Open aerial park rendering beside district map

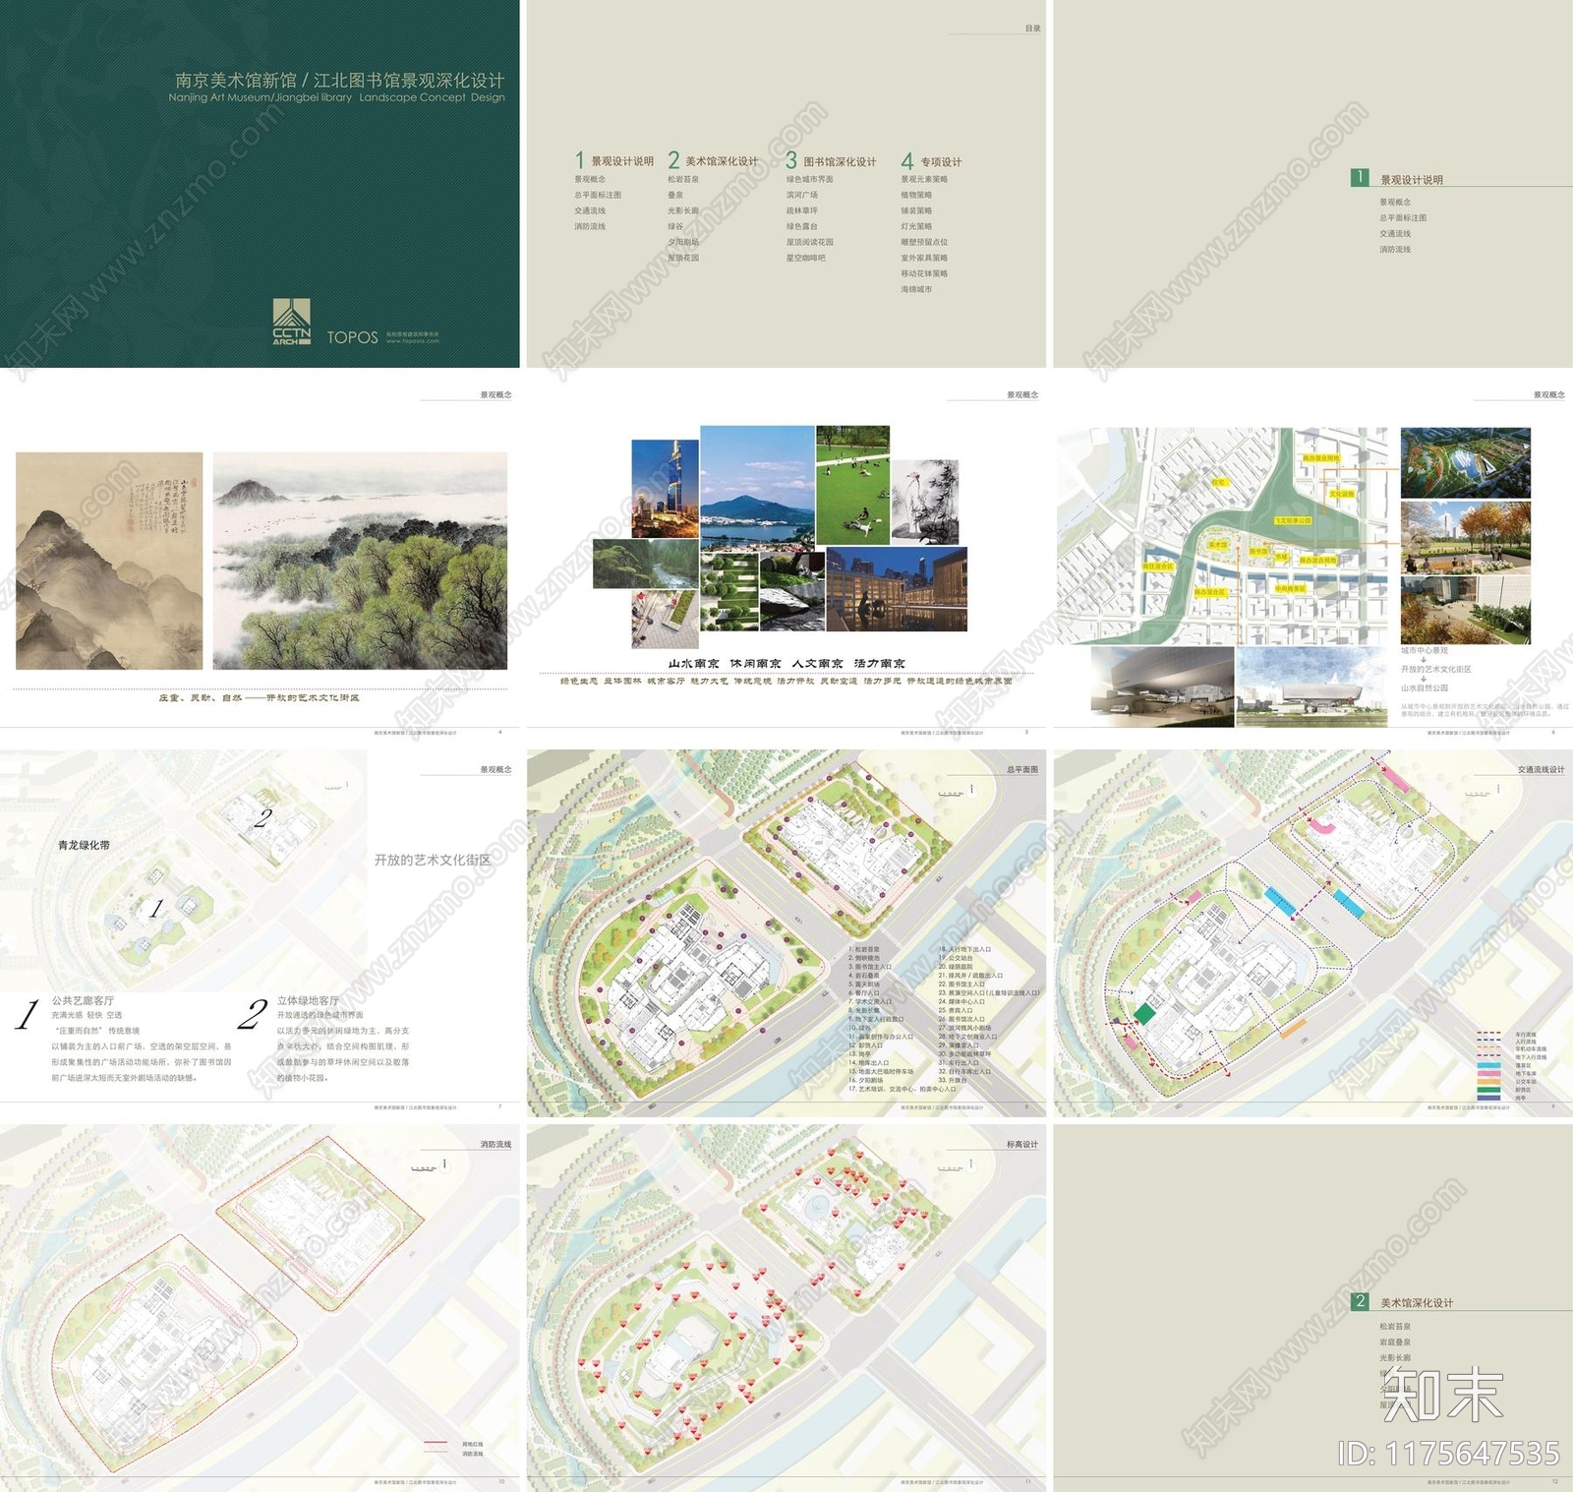(x=1466, y=462)
